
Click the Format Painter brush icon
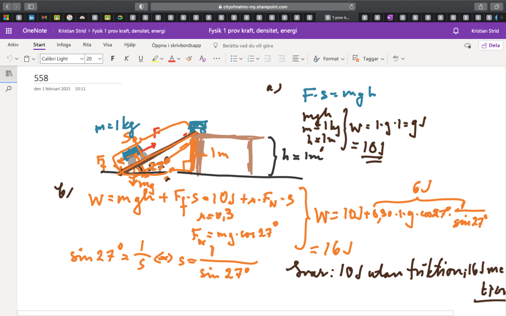tap(188, 58)
